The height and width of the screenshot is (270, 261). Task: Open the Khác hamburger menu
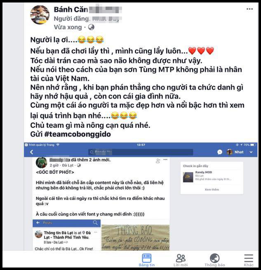249,260
